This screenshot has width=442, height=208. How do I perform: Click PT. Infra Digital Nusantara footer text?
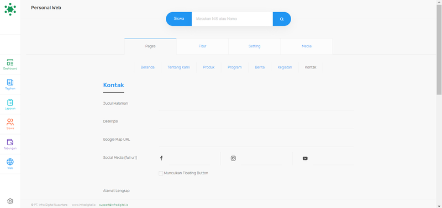(49, 205)
